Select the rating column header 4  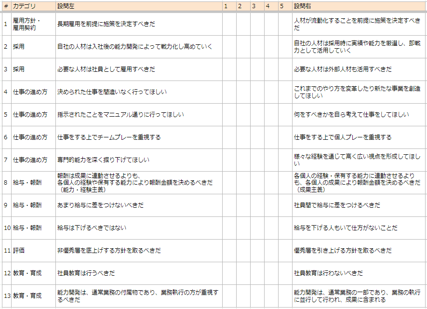(271, 6)
